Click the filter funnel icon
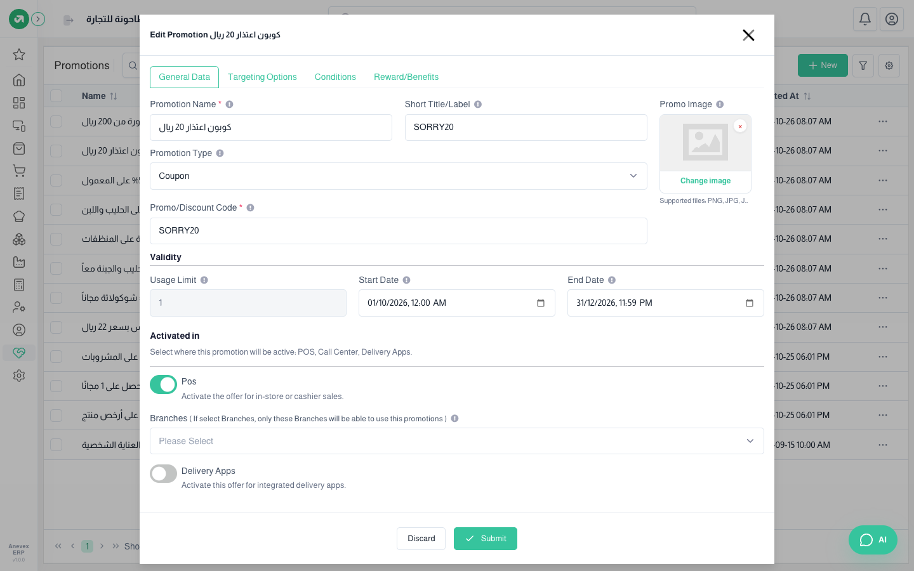Screen dimensions: 914x571 pos(863,65)
